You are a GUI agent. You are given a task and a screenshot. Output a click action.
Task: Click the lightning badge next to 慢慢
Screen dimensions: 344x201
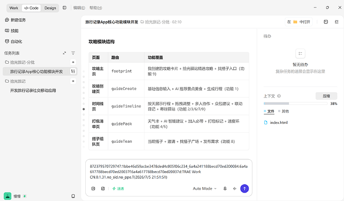click(24, 196)
